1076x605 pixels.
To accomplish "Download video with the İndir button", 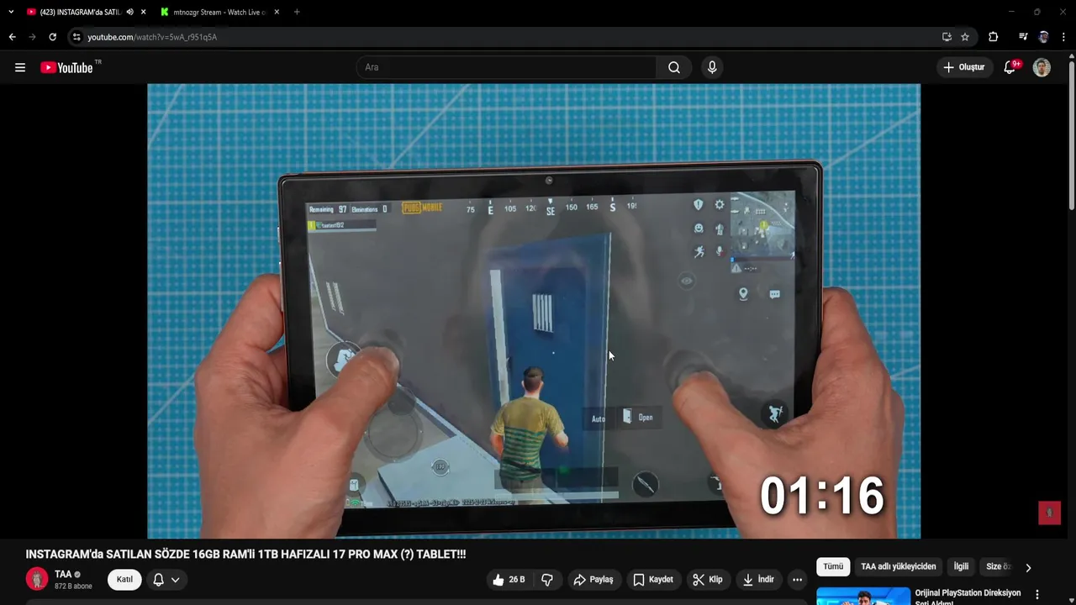I will (758, 580).
